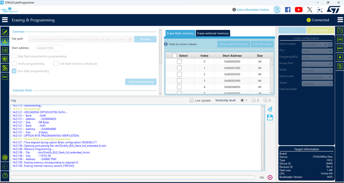Open the Memory & File editing pencil icon
344x183 pixels.
[5, 32]
